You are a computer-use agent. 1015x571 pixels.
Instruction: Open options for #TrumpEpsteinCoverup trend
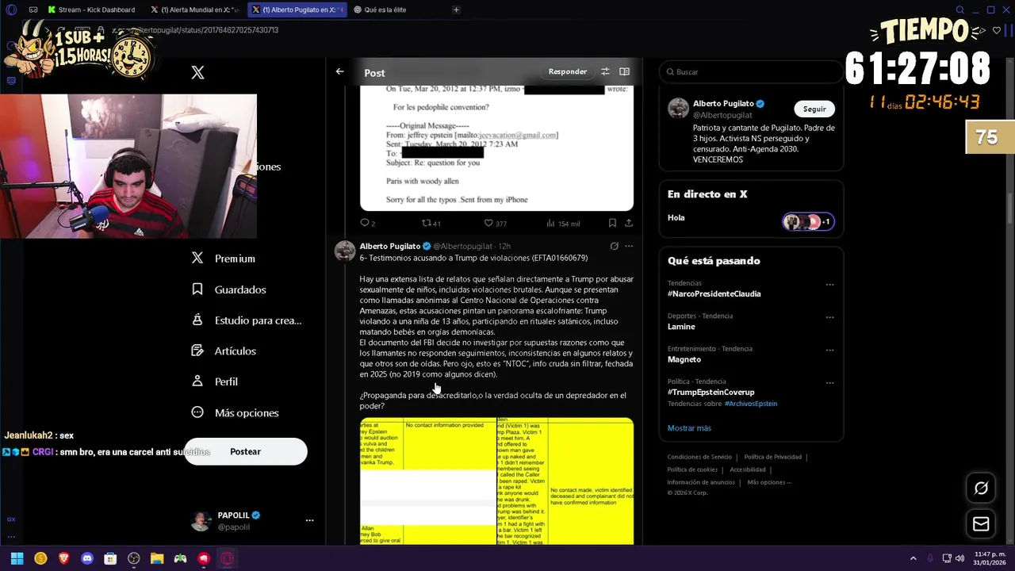829,382
